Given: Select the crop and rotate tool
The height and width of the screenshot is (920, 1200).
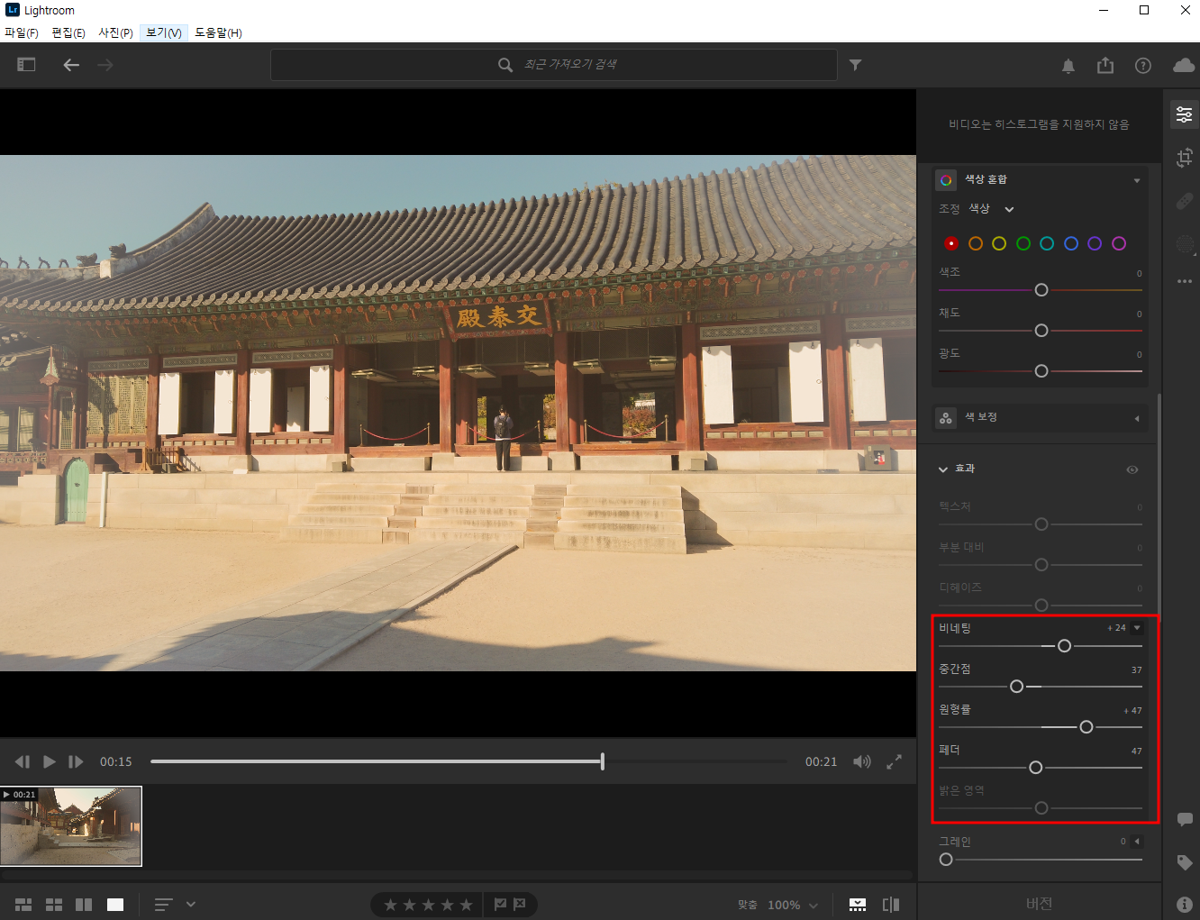Looking at the screenshot, I should (1185, 158).
